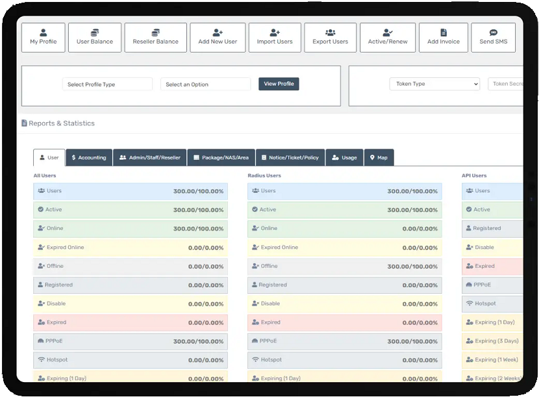Click the Add New User icon
Viewport: 541px width, 399px height.
pyautogui.click(x=218, y=32)
